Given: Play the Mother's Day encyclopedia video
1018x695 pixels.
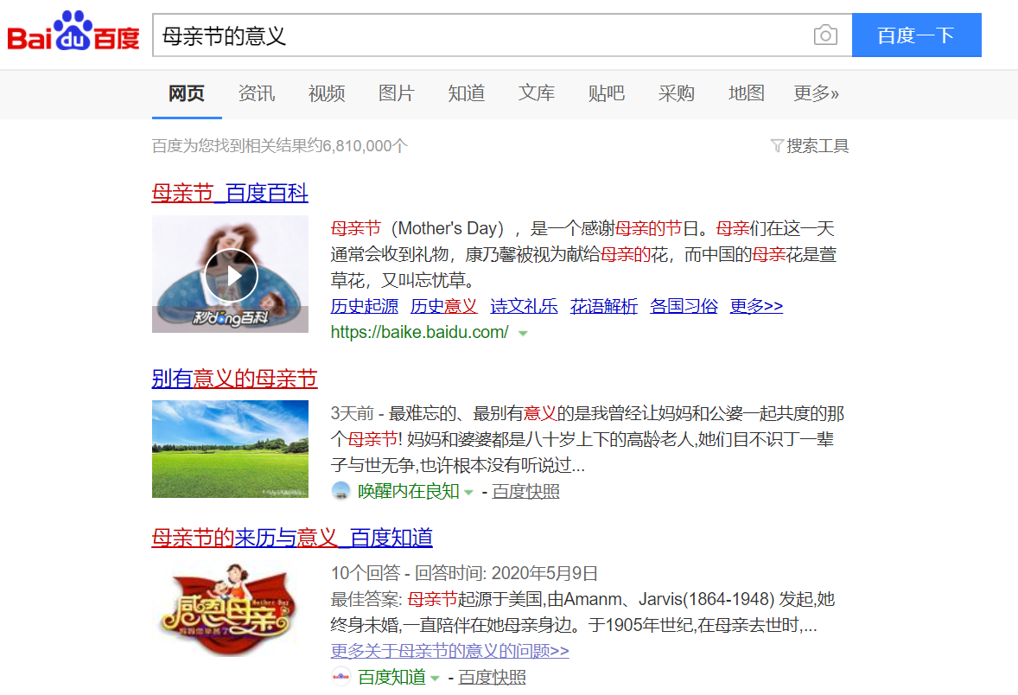Looking at the screenshot, I should pyautogui.click(x=230, y=275).
